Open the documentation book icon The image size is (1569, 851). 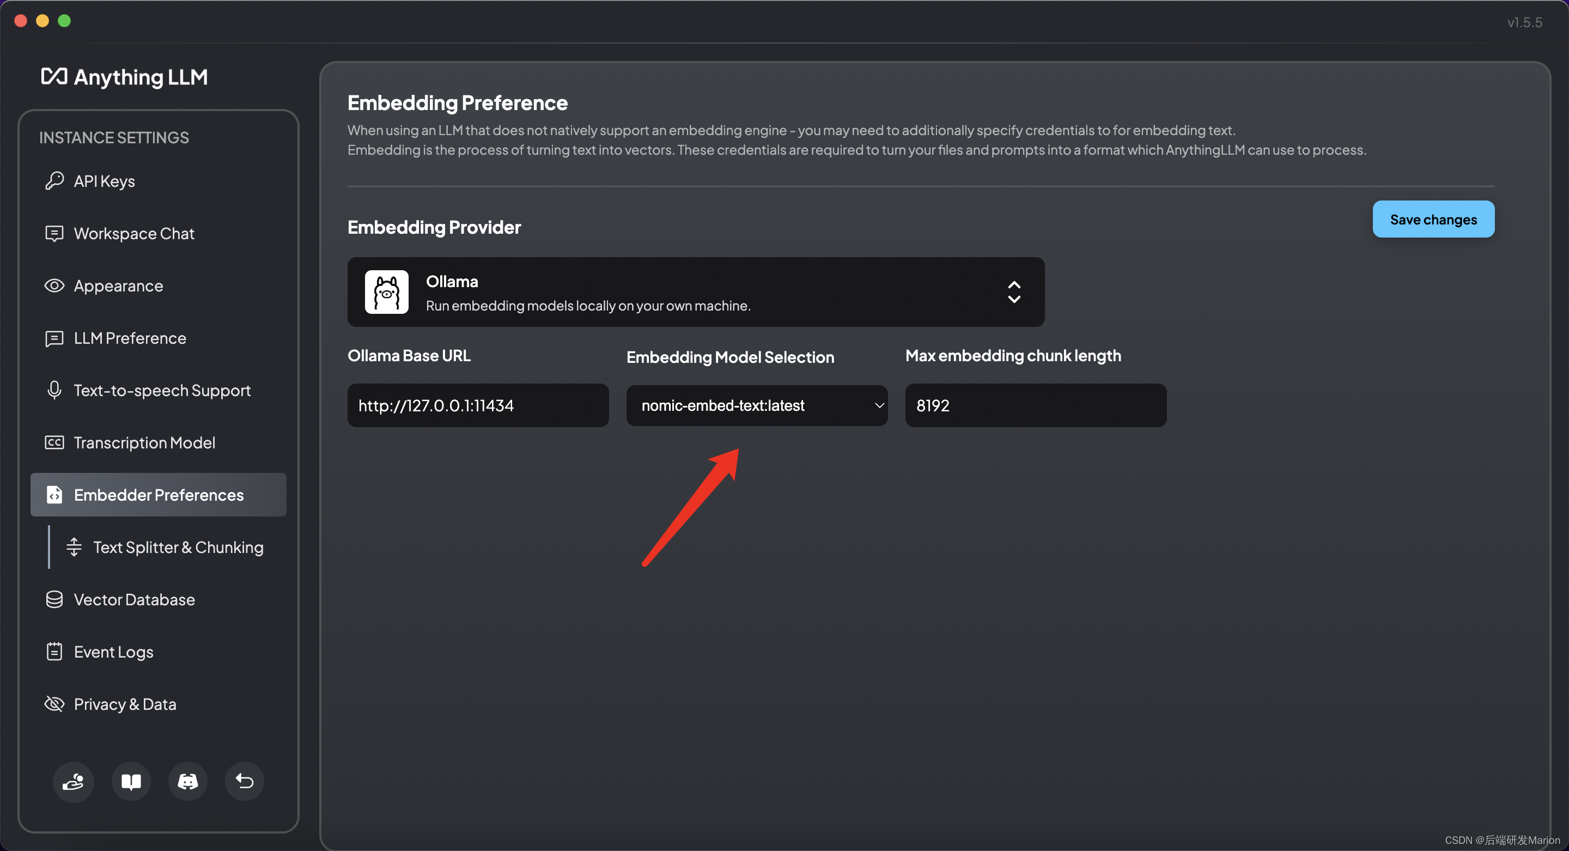131,781
